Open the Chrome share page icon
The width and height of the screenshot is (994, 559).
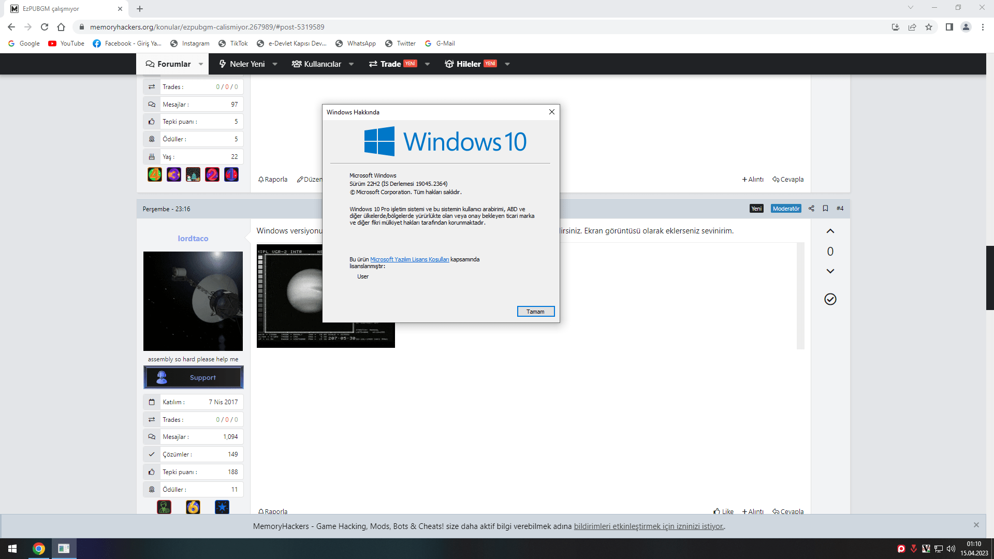point(912,27)
